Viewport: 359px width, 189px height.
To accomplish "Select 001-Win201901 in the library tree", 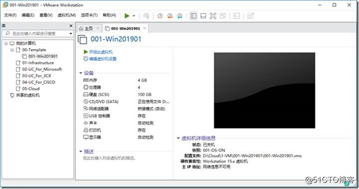I will (43, 56).
